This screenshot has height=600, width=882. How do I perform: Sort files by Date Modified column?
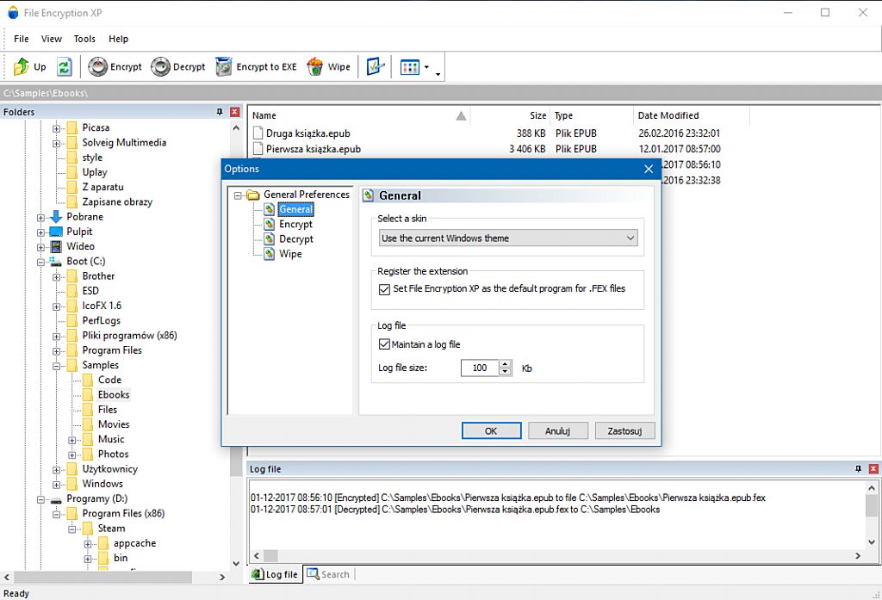click(x=692, y=115)
